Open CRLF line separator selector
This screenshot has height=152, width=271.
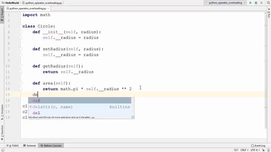click(x=244, y=150)
